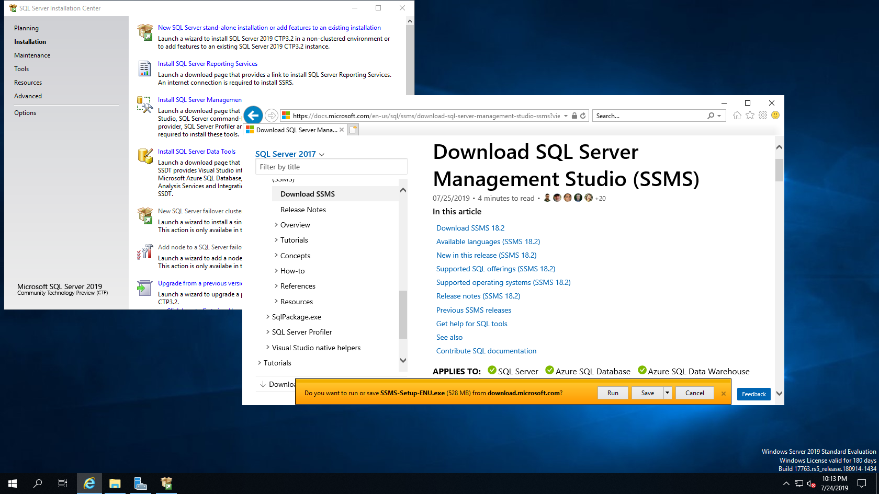Select Tools in Installation Center sidebar
This screenshot has width=879, height=494.
click(x=21, y=69)
